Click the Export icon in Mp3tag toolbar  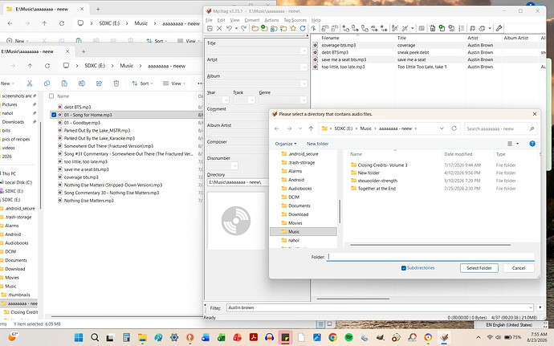(x=432, y=28)
